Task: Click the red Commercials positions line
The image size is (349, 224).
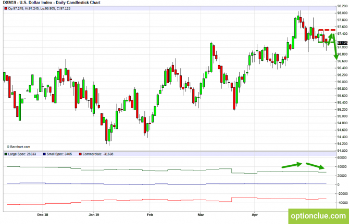Action: [x=167, y=200]
